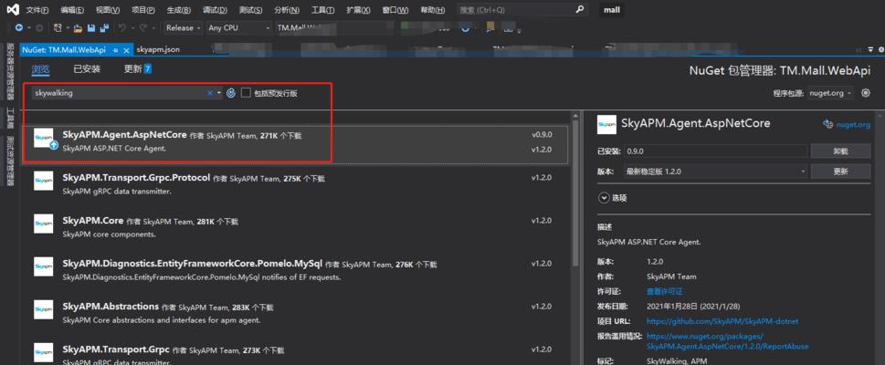
Task: Select the 更新 updates tab
Action: [x=138, y=69]
